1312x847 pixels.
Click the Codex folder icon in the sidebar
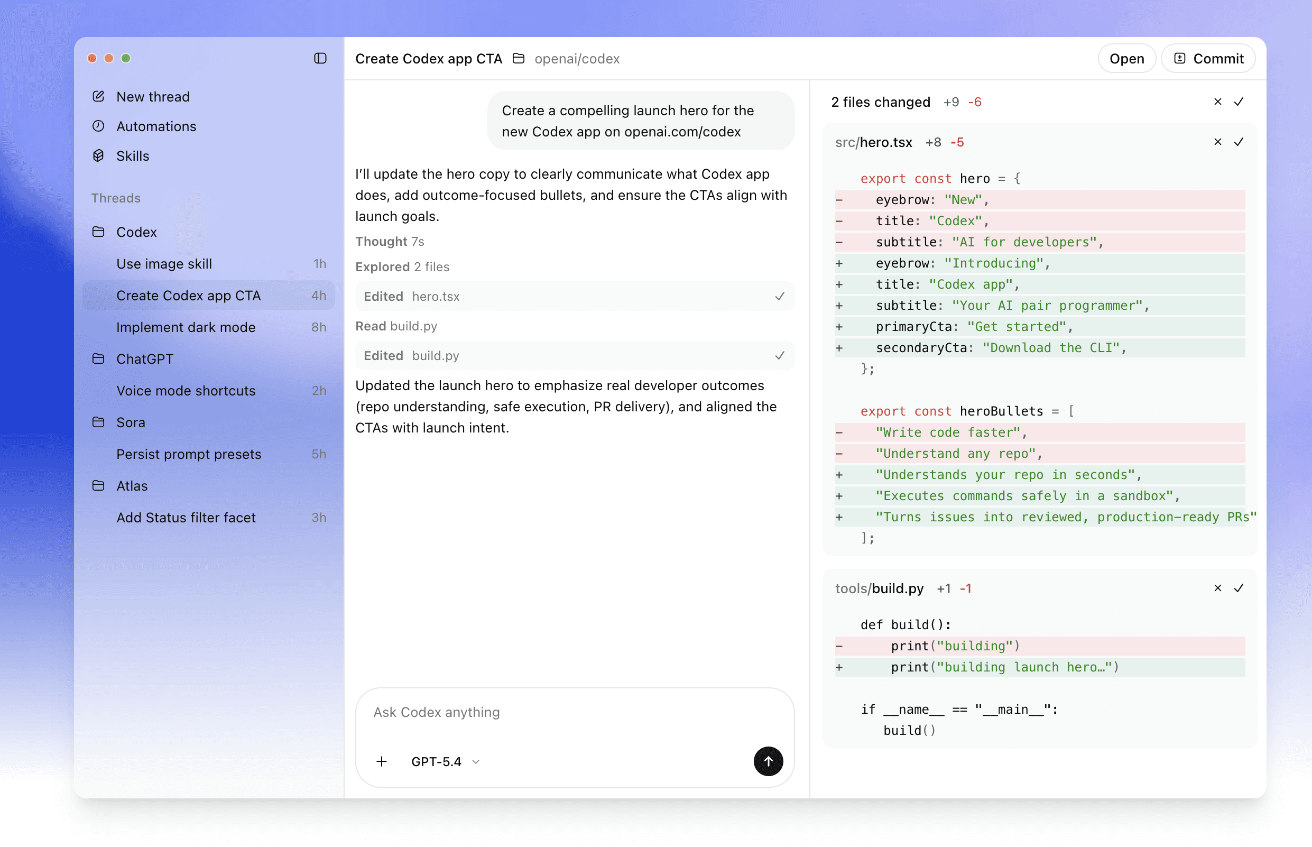(99, 232)
